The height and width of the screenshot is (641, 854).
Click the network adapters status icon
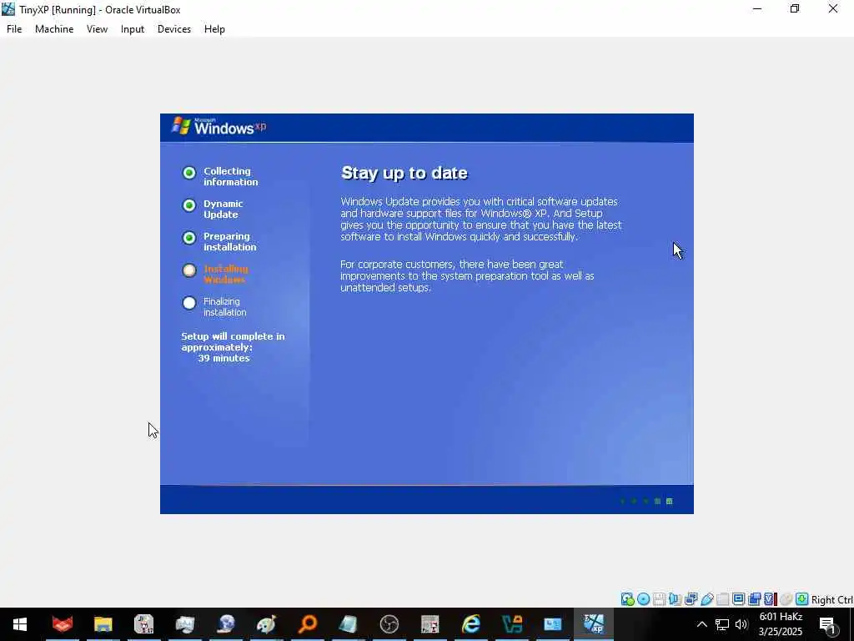point(691,599)
